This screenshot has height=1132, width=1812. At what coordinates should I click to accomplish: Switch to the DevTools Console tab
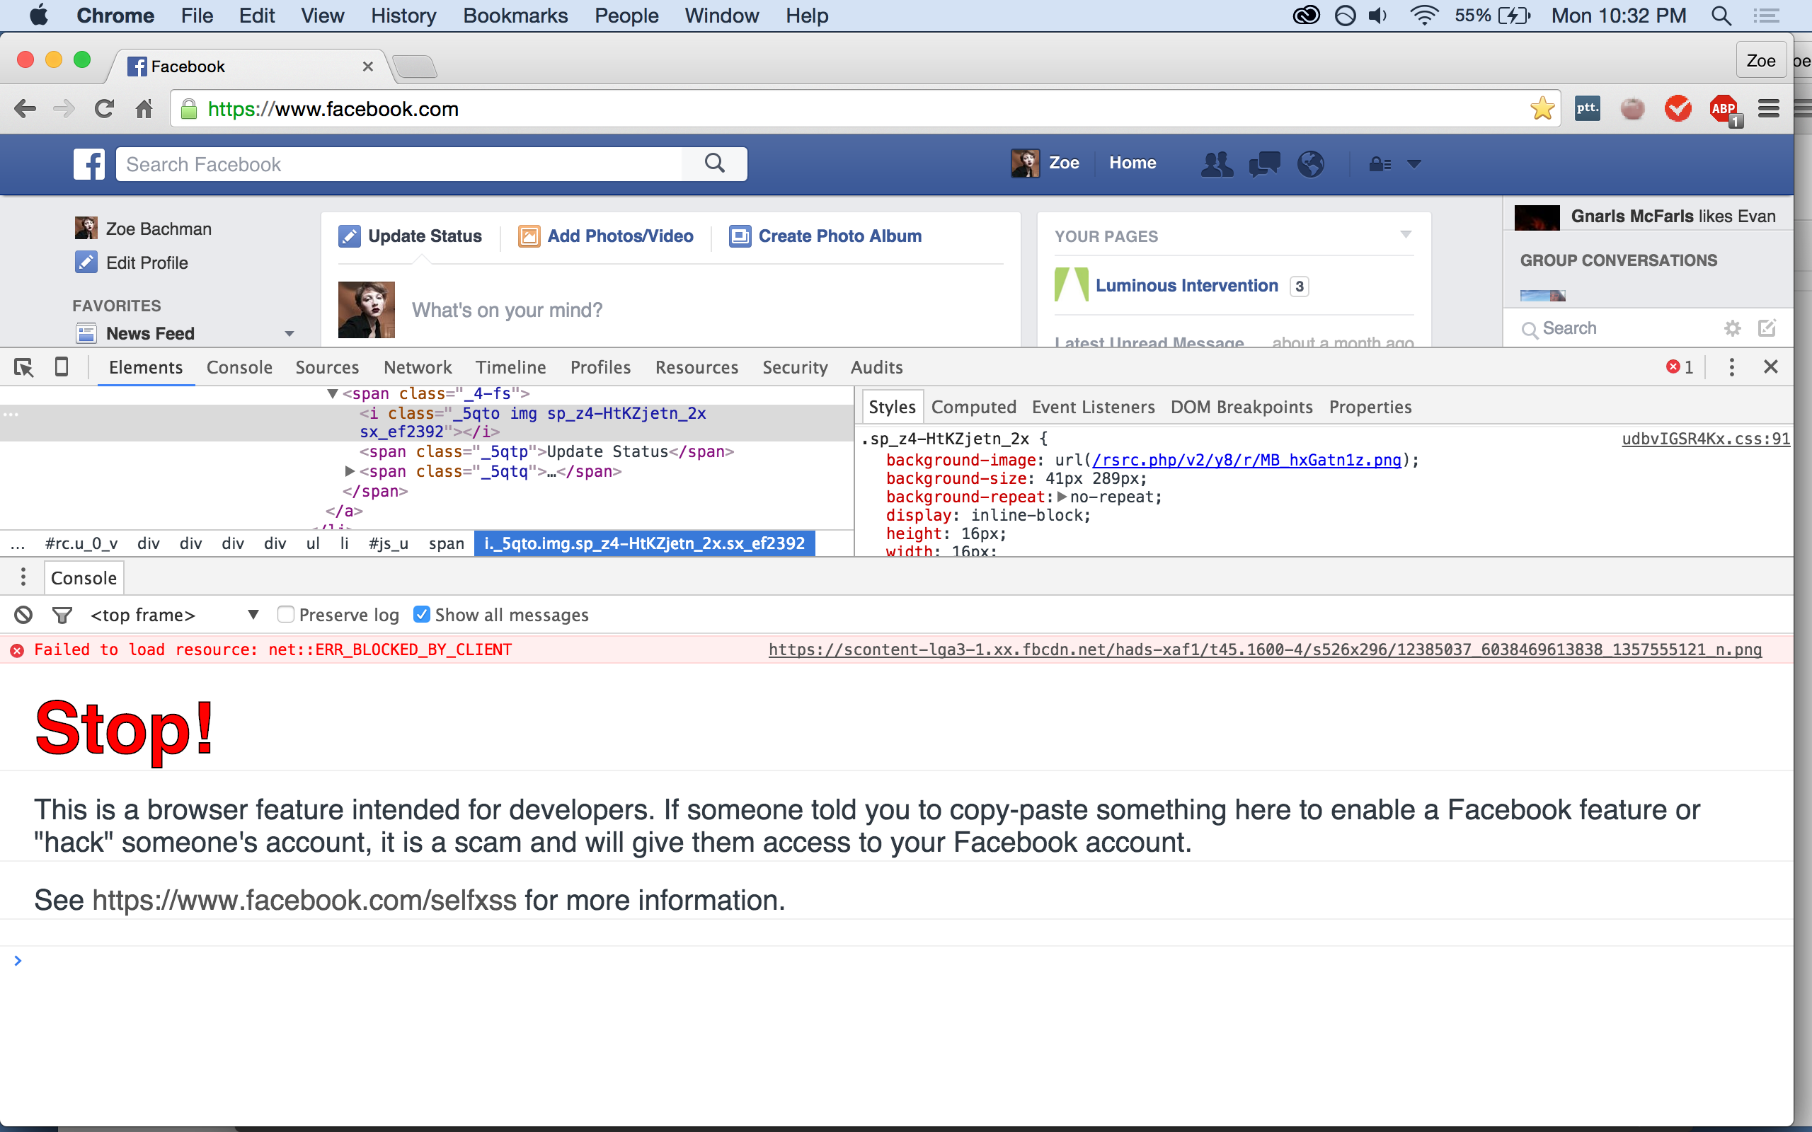[x=239, y=368]
